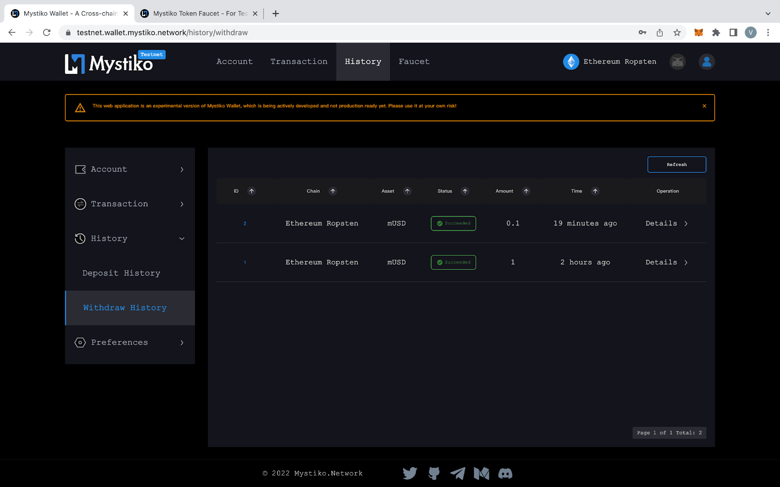The width and height of the screenshot is (780, 487).
Task: Bookmark this page with star icon
Action: 677,33
